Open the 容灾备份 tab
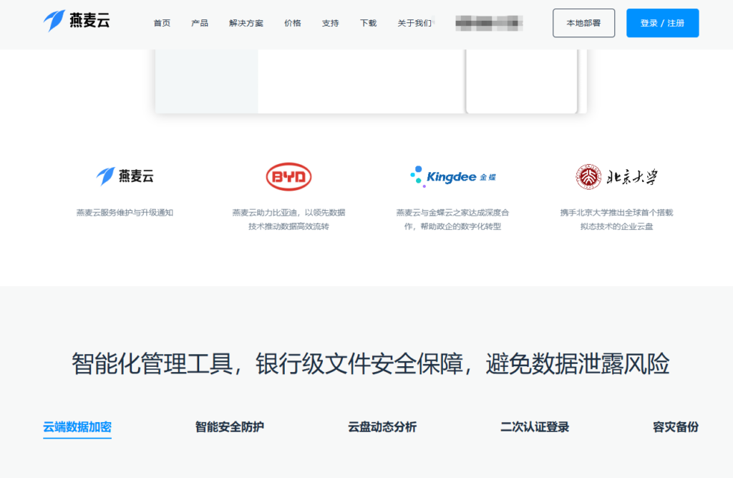This screenshot has height=478, width=733. (x=675, y=427)
